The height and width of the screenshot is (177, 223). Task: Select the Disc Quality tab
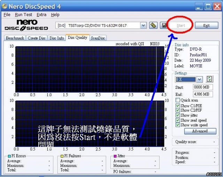(x=77, y=37)
